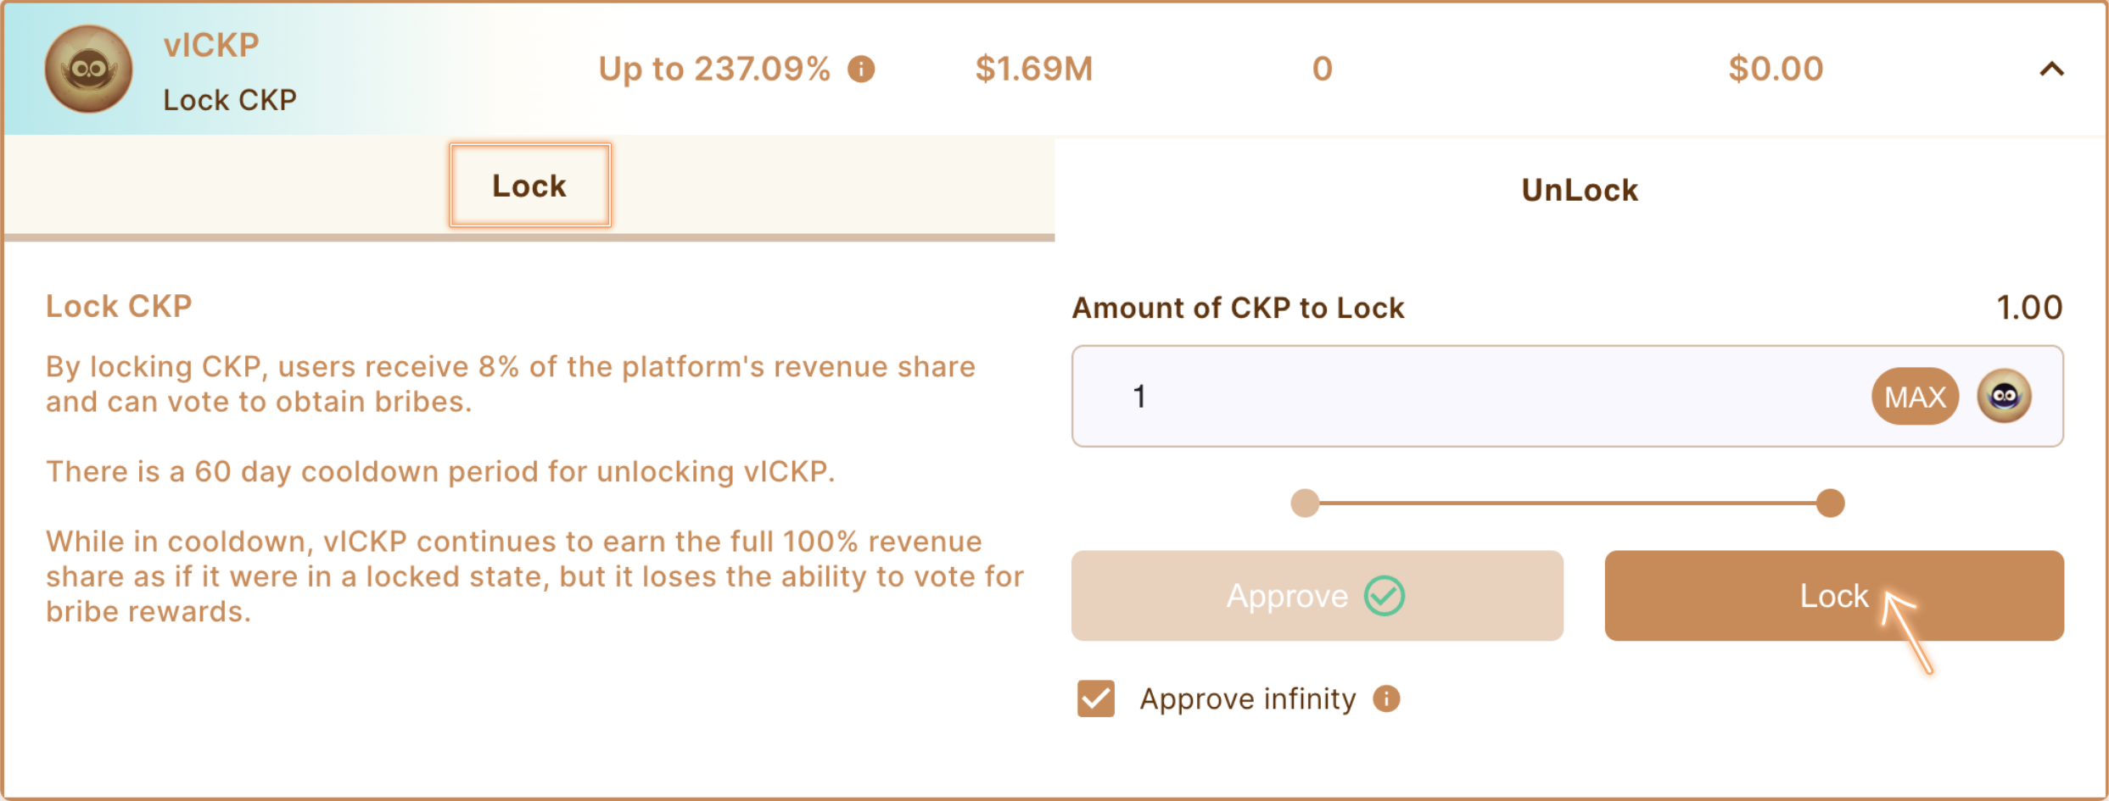Click the $0.00 rewards value
This screenshot has width=2109, height=801.
coord(1776,69)
